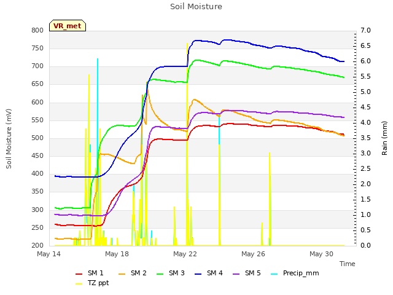393x295 pixels.
Task: Click the May 26 date tick label
Action: pyautogui.click(x=253, y=254)
